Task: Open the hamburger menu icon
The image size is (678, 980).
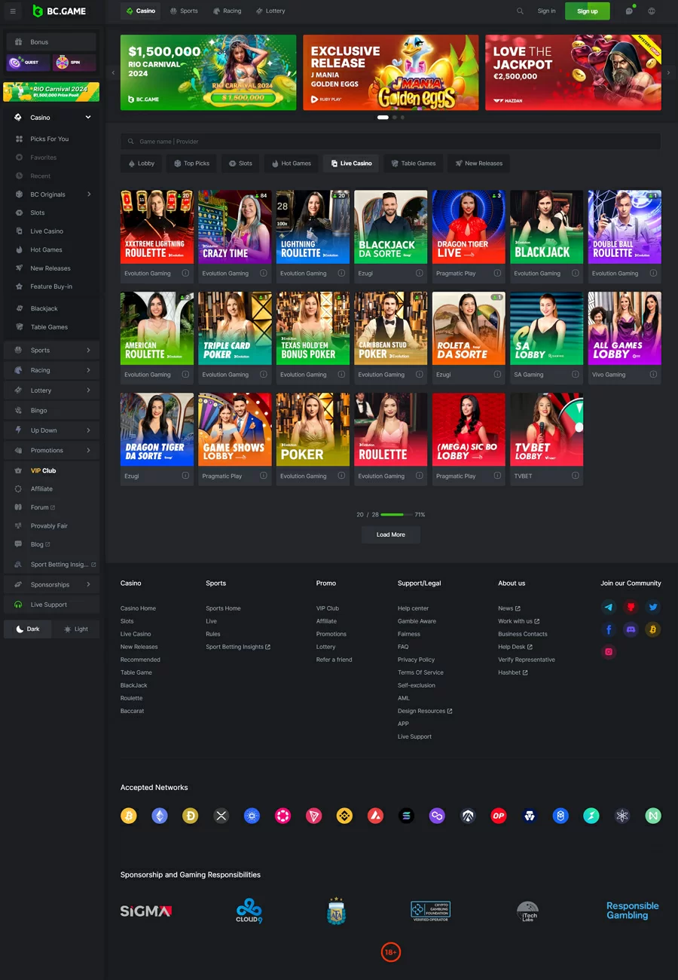Action: tap(13, 11)
